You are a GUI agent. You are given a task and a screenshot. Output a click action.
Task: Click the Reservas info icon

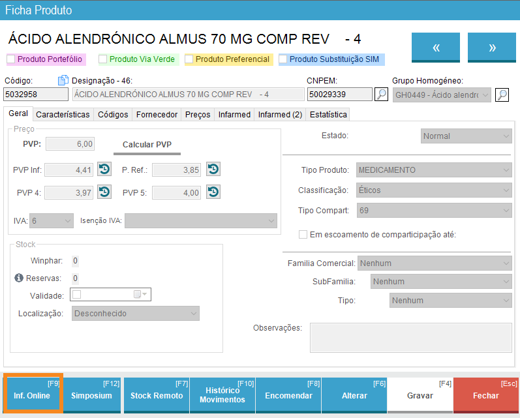(x=19, y=278)
